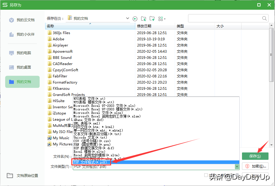275x186 pixels.
Task: Maximize the Save As dialog window
Action: click(259, 5)
